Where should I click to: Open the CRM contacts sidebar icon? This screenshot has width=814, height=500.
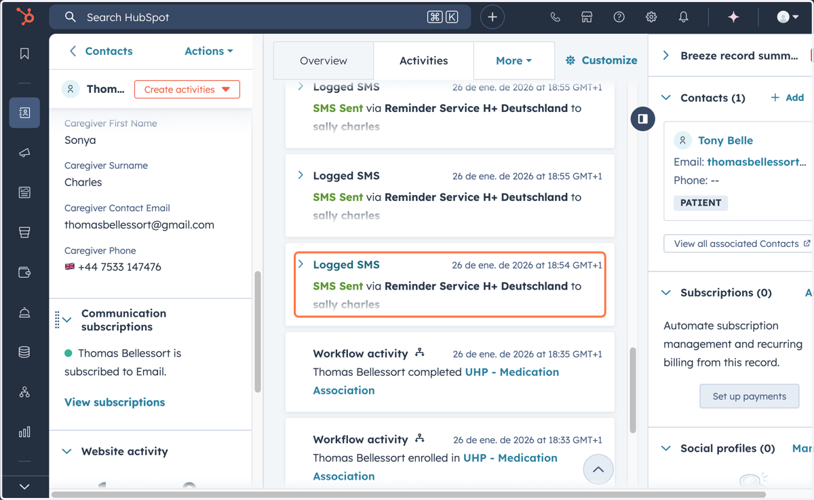(x=24, y=113)
